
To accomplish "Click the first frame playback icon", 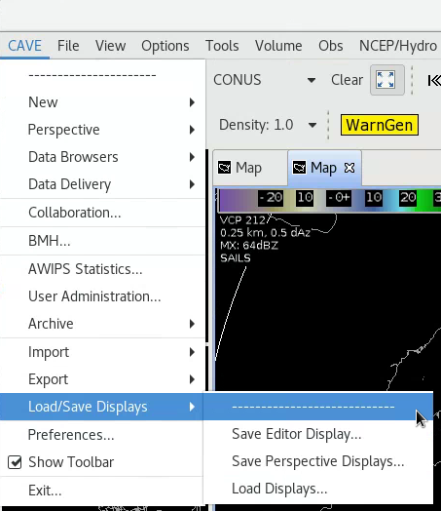I will click(434, 80).
